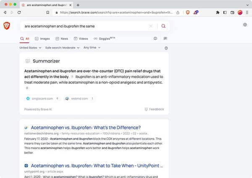Open Acetaminophen vs. Ibuprofen: What's the Difference? result
Viewport: 252px width, 178px height.
click(86, 128)
